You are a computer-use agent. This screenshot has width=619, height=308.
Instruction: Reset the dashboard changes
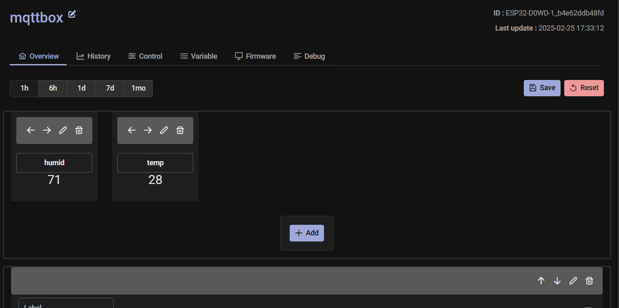tap(584, 88)
